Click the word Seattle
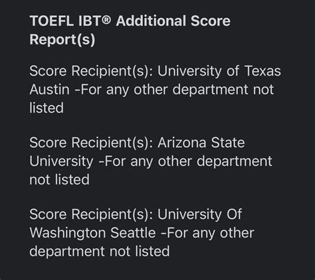 [133, 233]
